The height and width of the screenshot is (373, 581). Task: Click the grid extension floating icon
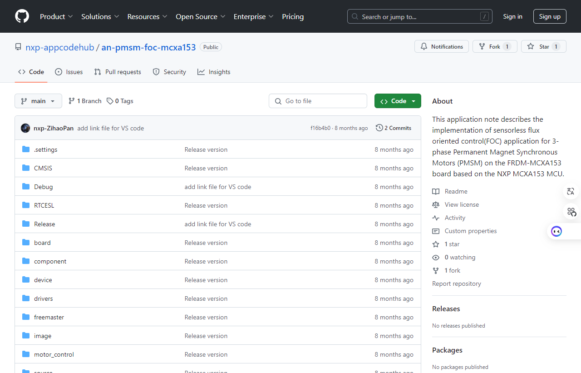pos(571,211)
